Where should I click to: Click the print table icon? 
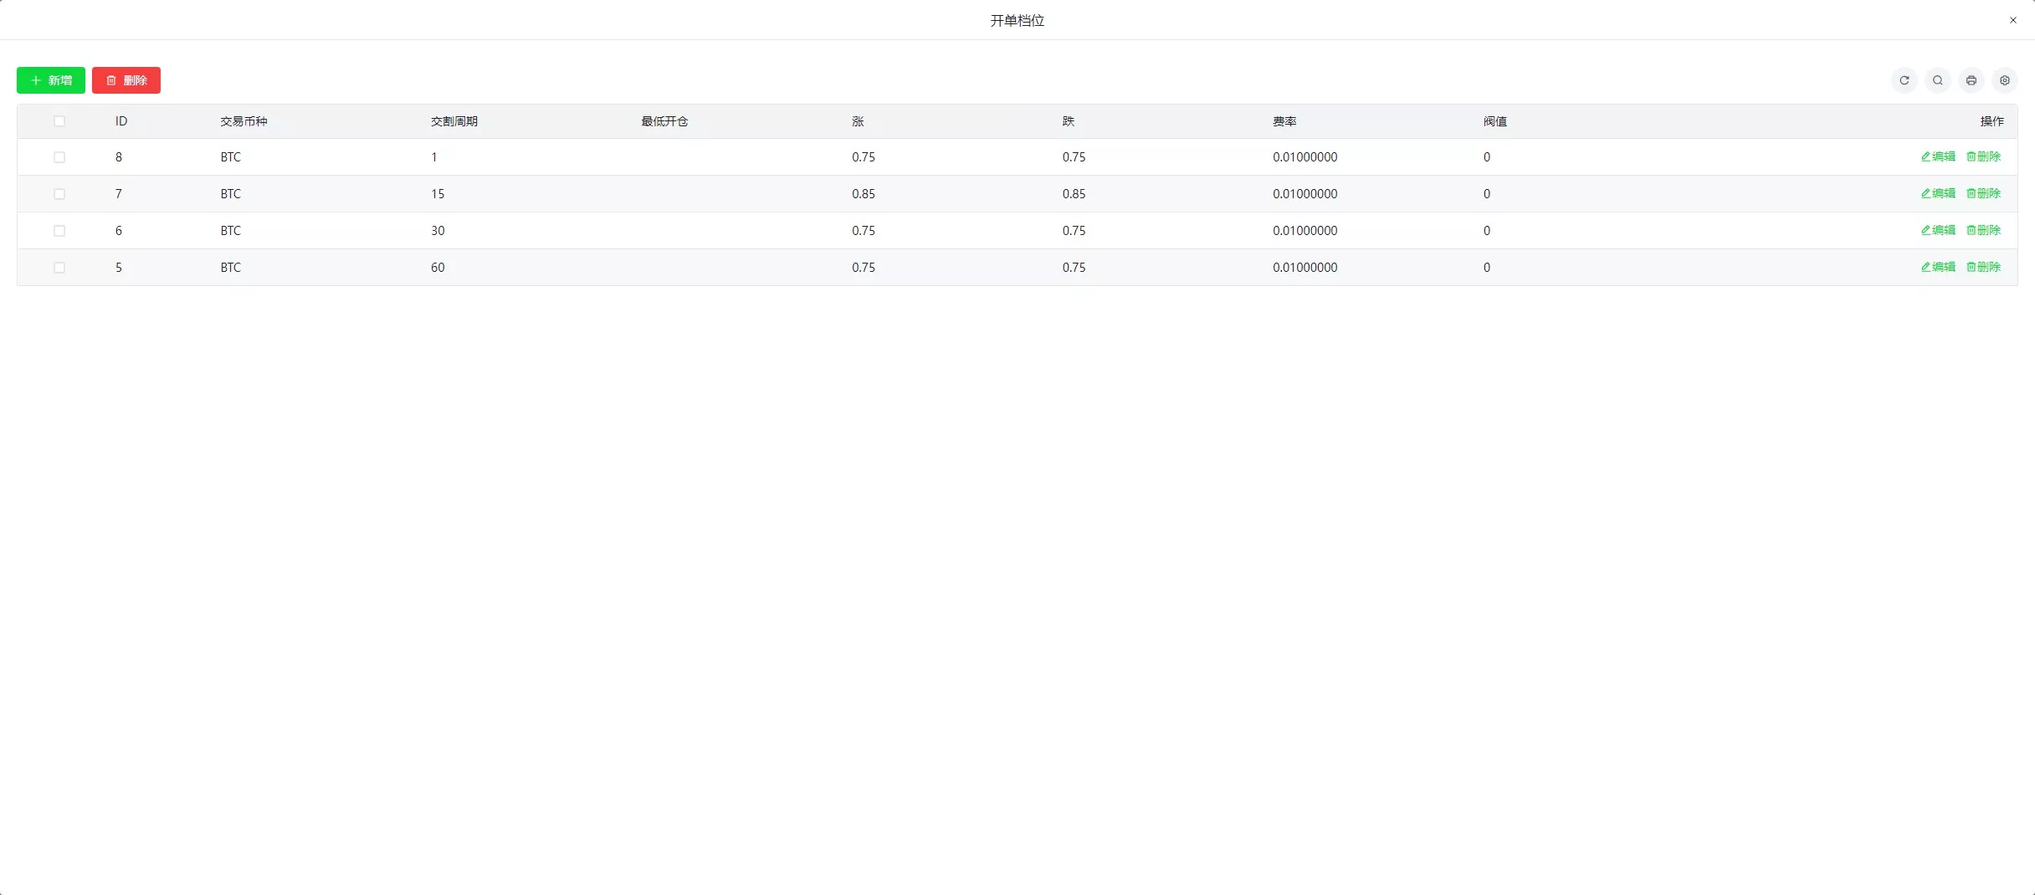(1971, 80)
